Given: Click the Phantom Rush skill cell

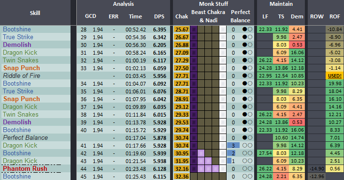Looking at the screenshot, I should tap(25, 168).
